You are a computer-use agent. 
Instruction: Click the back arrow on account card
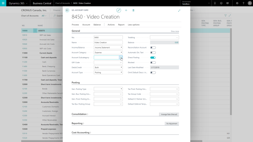click(x=68, y=10)
